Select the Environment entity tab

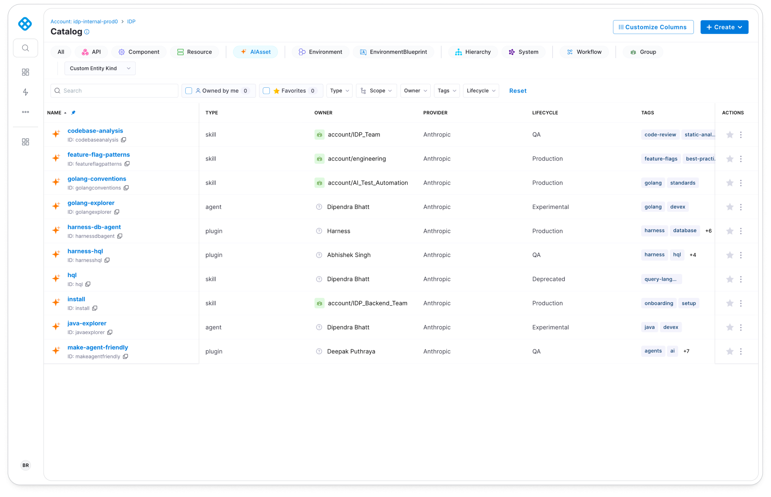[321, 52]
